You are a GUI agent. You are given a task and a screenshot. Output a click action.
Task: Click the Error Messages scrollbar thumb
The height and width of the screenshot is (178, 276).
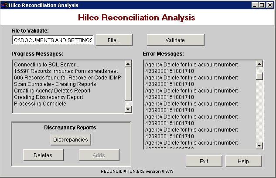[259, 76]
